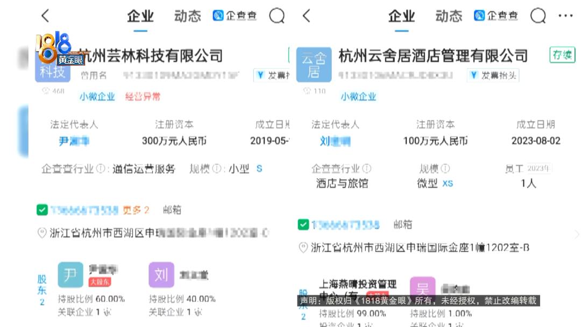Screen dimensions: 581x327
Task: Switch to 动态 tab on left page
Action: pos(188,16)
